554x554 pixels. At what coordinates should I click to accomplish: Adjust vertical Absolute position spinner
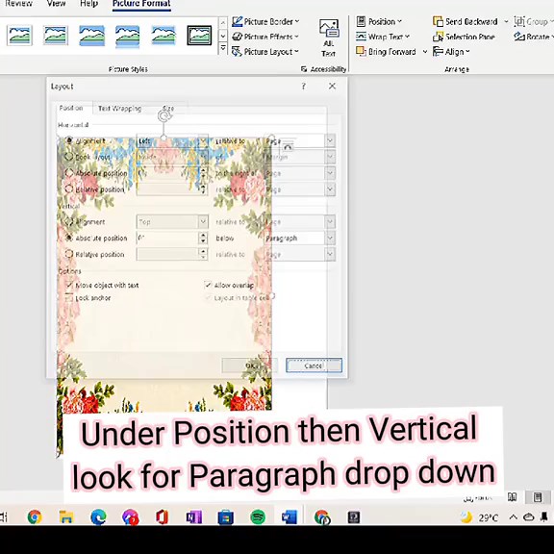coord(203,239)
